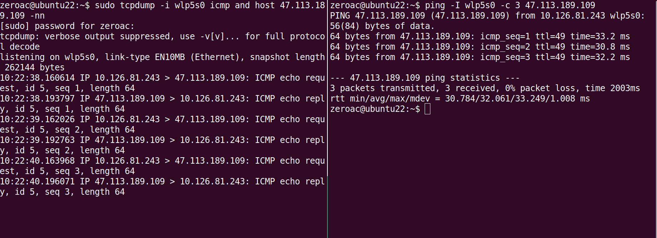Click timestamp 10:22:38.193797 in tcpdump output

(x=37, y=99)
